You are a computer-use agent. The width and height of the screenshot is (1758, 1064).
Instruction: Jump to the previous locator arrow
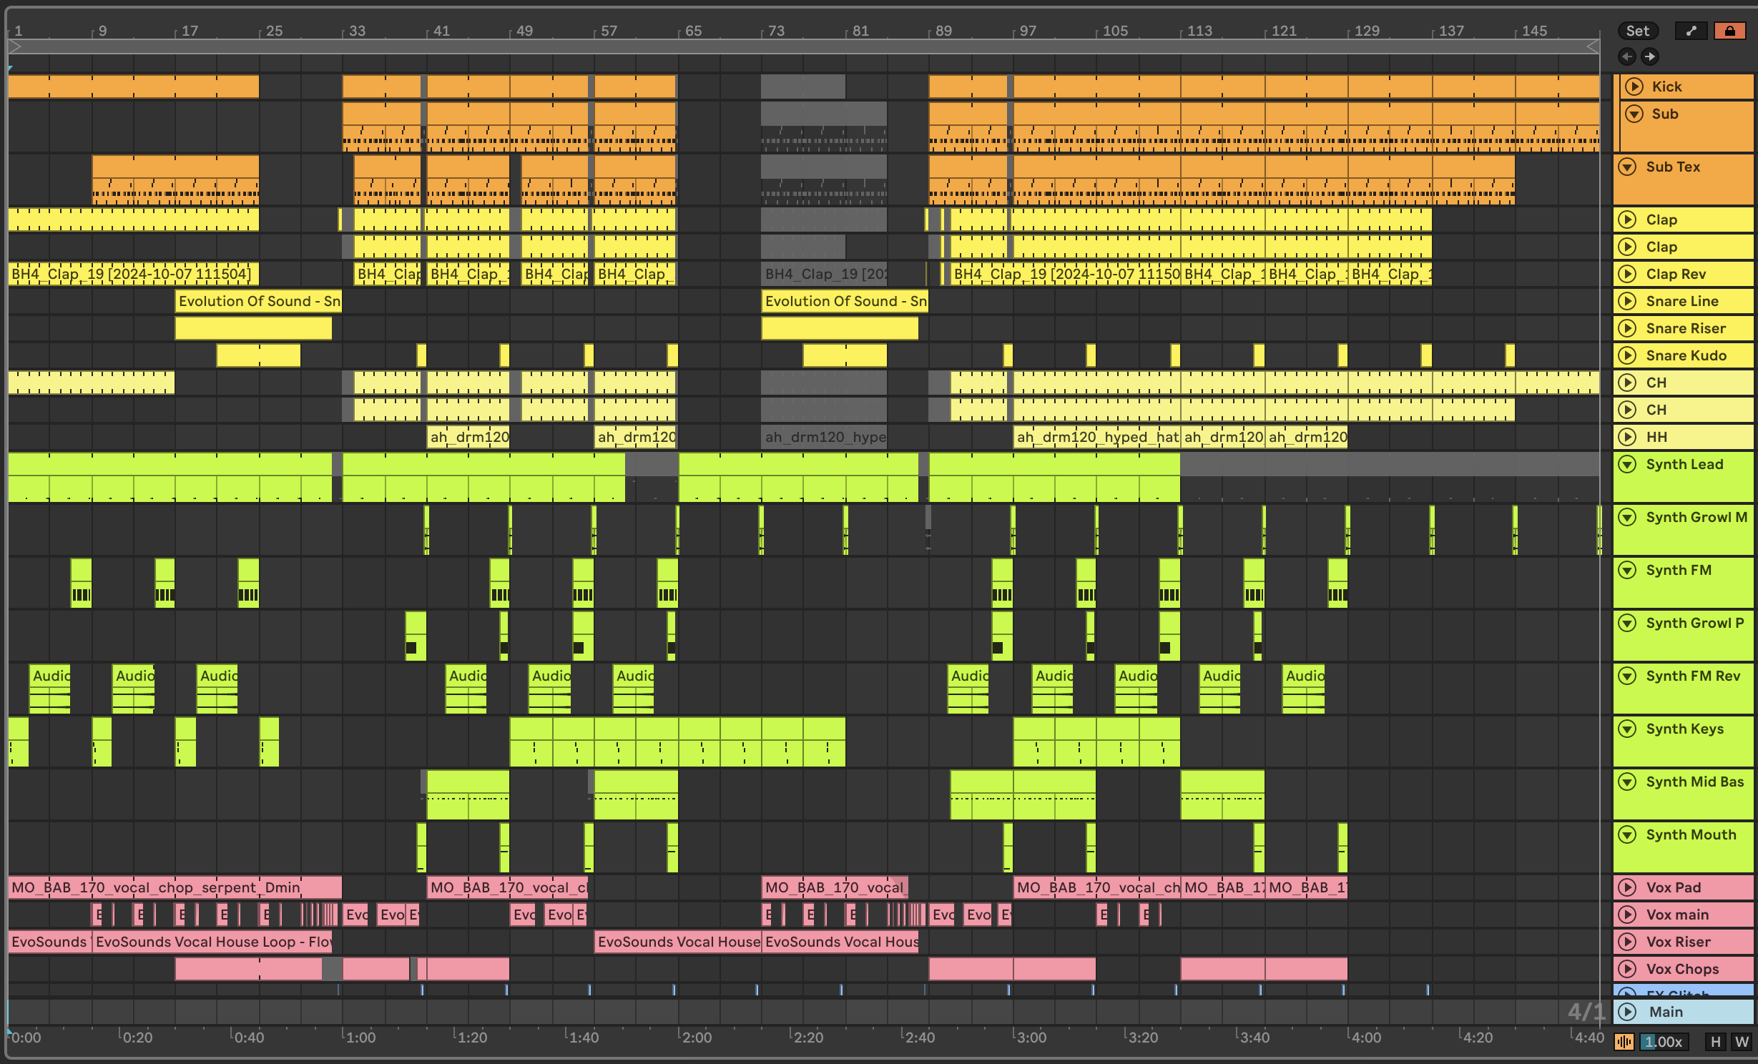(1627, 56)
